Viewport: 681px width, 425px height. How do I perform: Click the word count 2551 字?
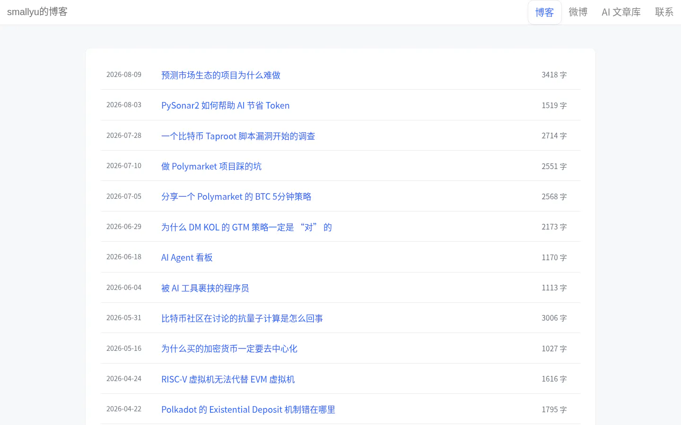(x=554, y=166)
